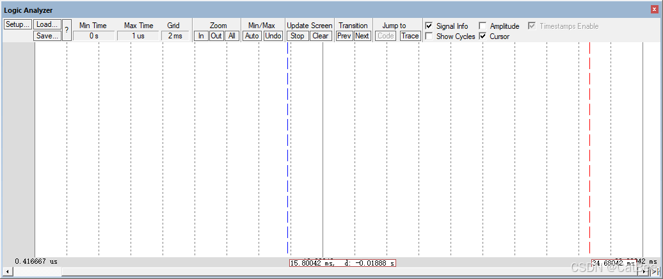The image size is (663, 279).
Task: Jump to Trace view
Action: pos(410,36)
